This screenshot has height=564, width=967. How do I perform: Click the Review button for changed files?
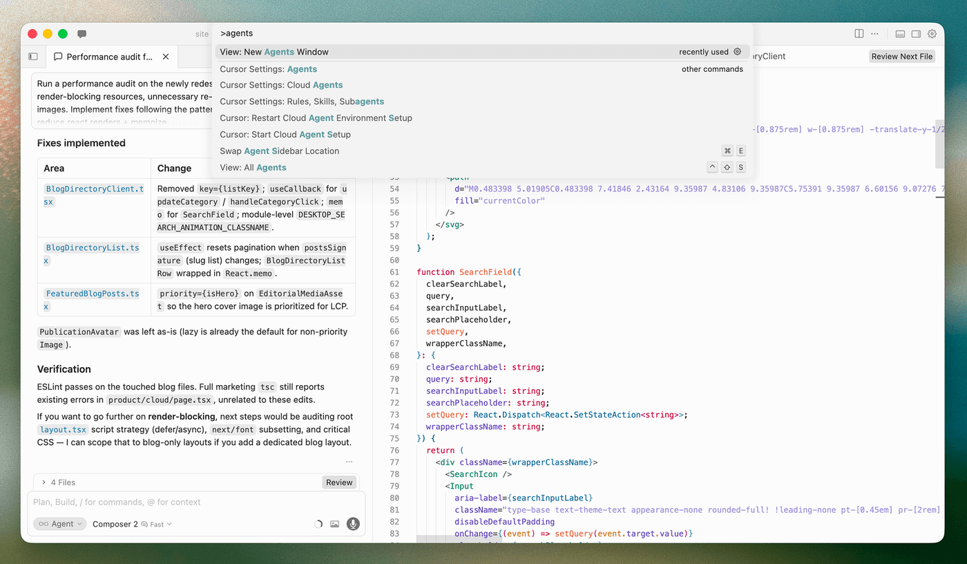pos(339,482)
